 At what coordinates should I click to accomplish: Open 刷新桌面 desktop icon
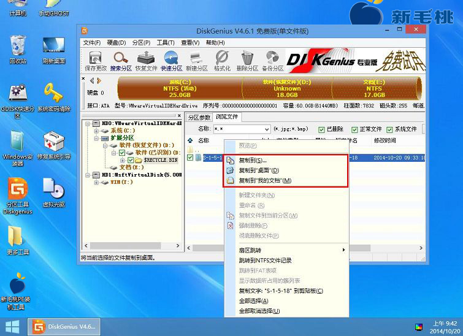(53, 50)
